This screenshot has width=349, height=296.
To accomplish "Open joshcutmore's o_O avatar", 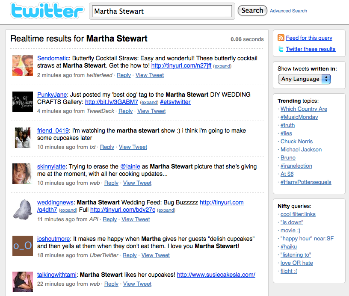I will [x=23, y=246].
